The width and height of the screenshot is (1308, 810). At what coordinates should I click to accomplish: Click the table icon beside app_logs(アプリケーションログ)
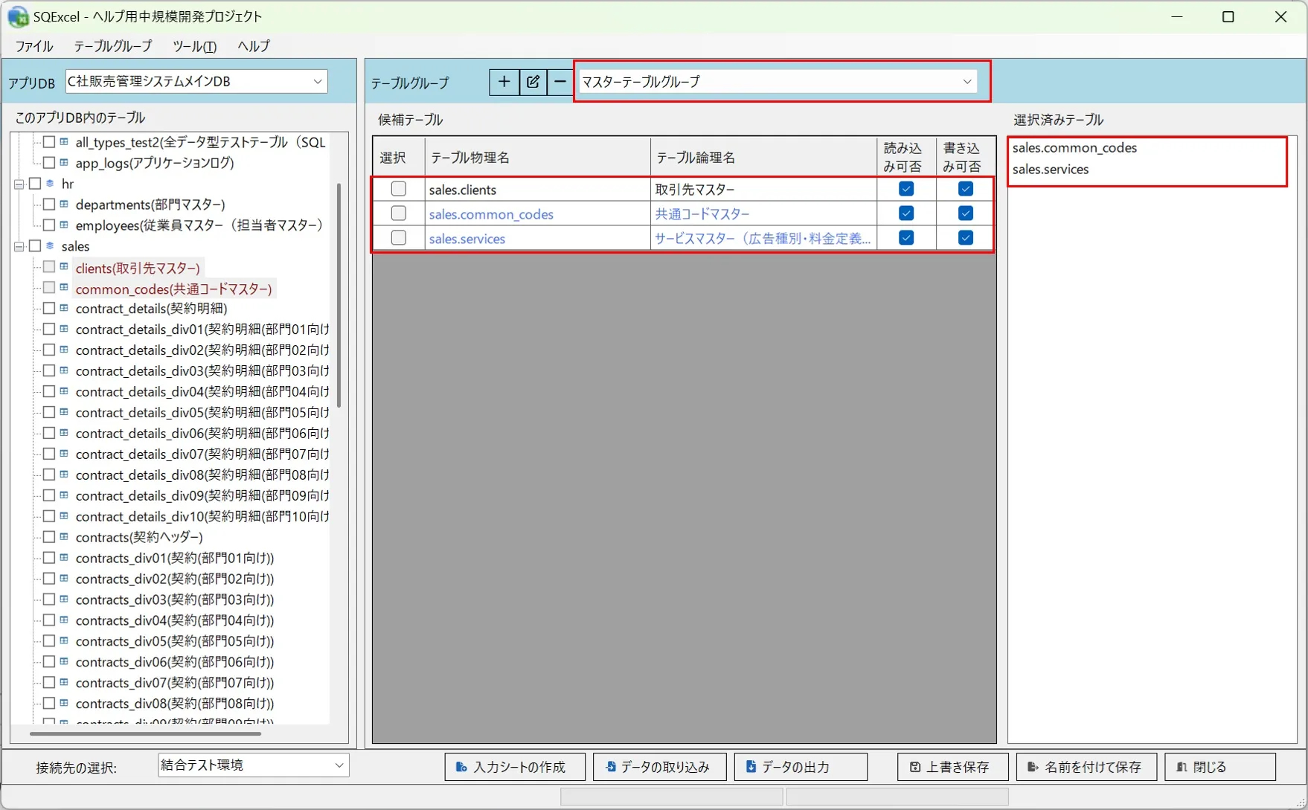(64, 162)
